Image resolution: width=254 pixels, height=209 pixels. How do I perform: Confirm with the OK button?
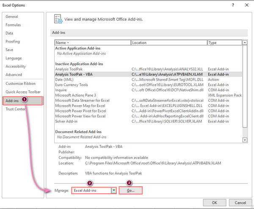pyautogui.click(x=215, y=203)
